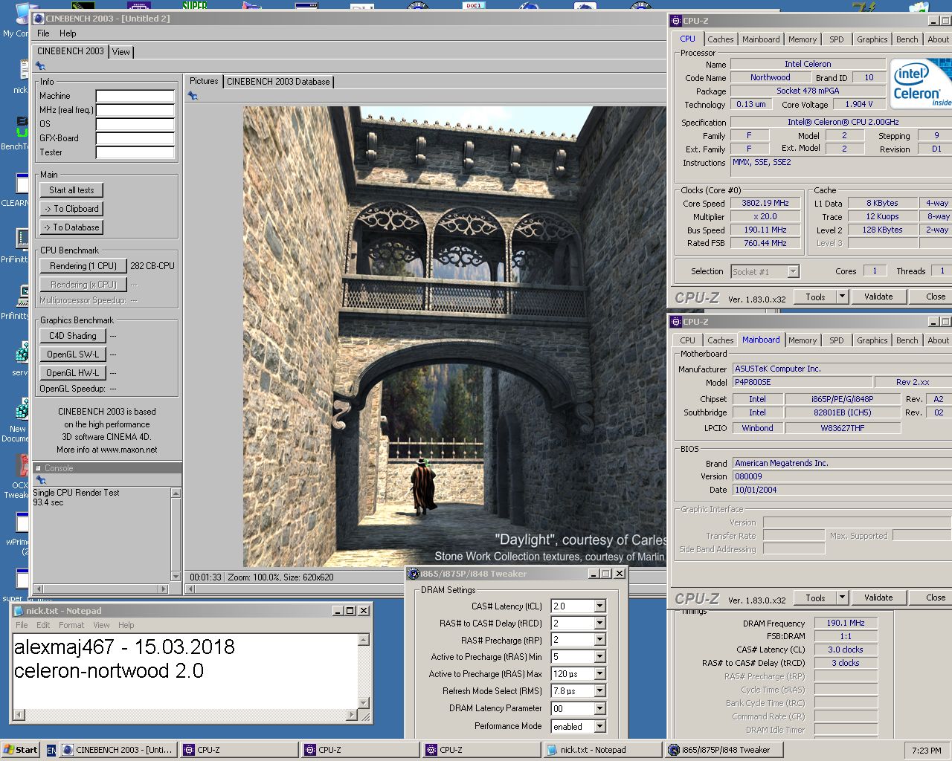Viewport: 952px width, 761px height.
Task: Switch to i865/i875P/i848 Tweaker taskbar button
Action: pos(724,750)
